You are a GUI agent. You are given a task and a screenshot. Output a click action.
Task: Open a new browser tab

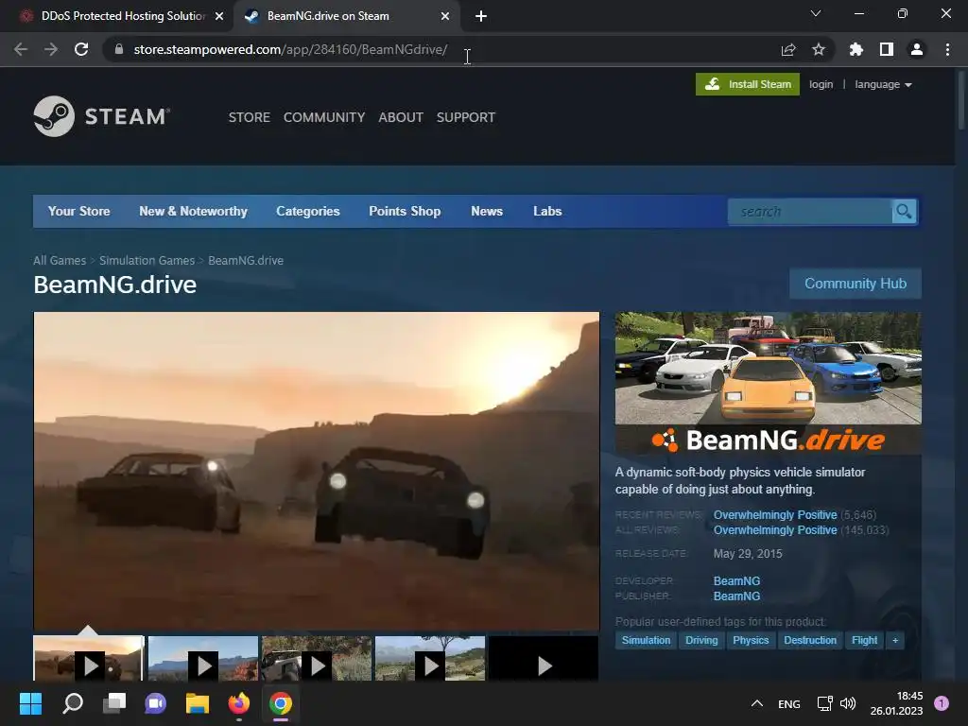click(481, 16)
